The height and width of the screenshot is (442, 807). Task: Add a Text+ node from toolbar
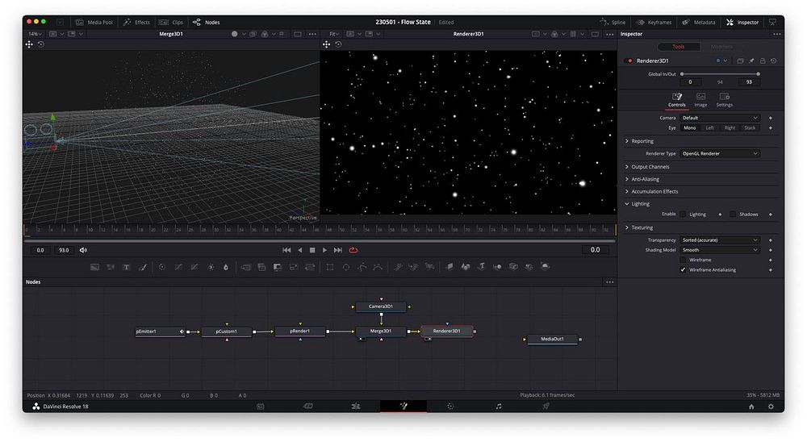(126, 267)
